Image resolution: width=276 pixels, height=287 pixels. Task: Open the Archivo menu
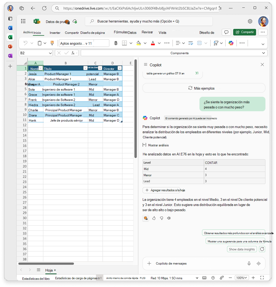pyautogui.click(x=28, y=32)
